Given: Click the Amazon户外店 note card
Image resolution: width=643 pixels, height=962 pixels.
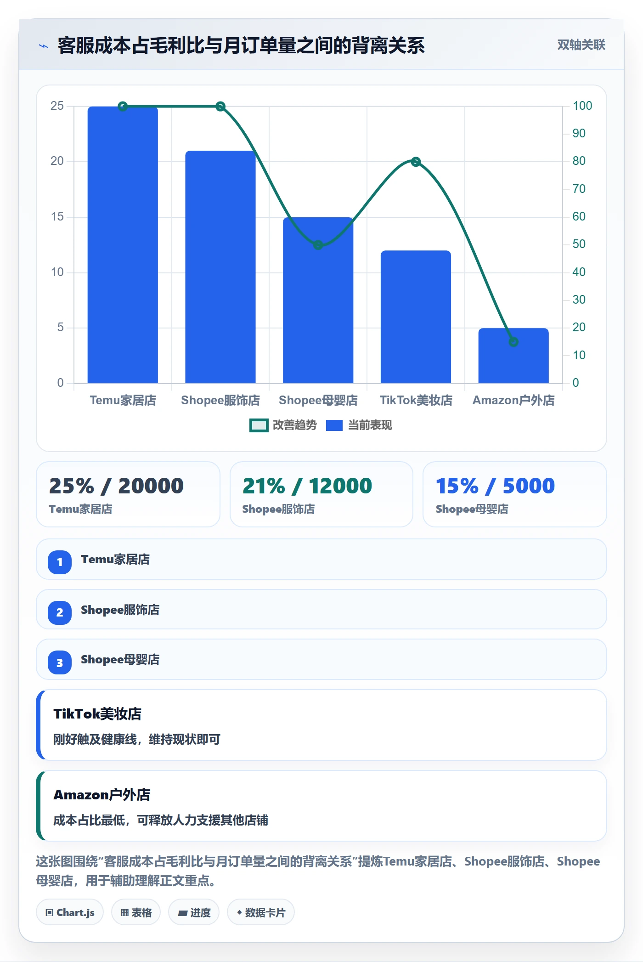Looking at the screenshot, I should tap(321, 806).
